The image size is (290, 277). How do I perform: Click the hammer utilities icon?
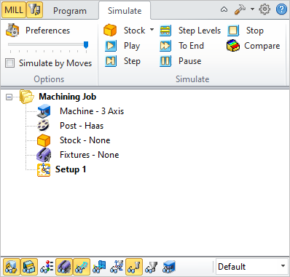240,9
